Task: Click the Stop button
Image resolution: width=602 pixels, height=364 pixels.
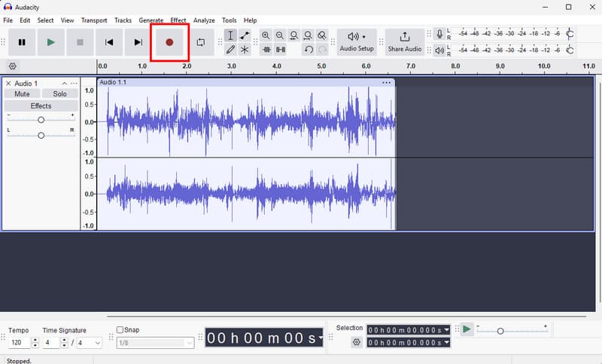Action: (x=80, y=42)
